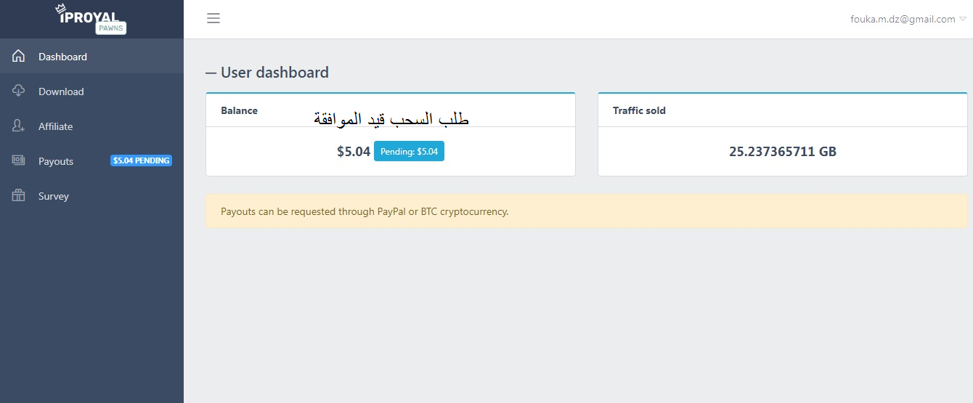Click the Balance card header
The image size is (973, 403).
point(240,111)
